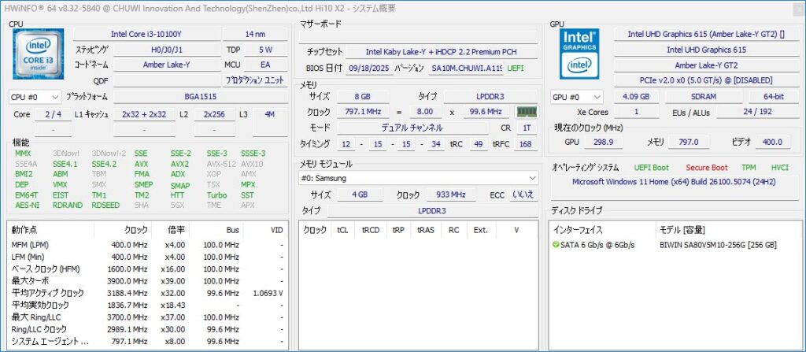
Task: Click the Intel Core i3-10100Y name field
Action: (146, 34)
